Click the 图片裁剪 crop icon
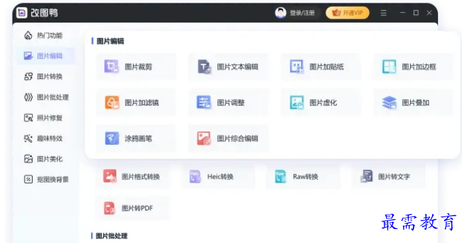This screenshot has height=243, width=462. (112, 66)
